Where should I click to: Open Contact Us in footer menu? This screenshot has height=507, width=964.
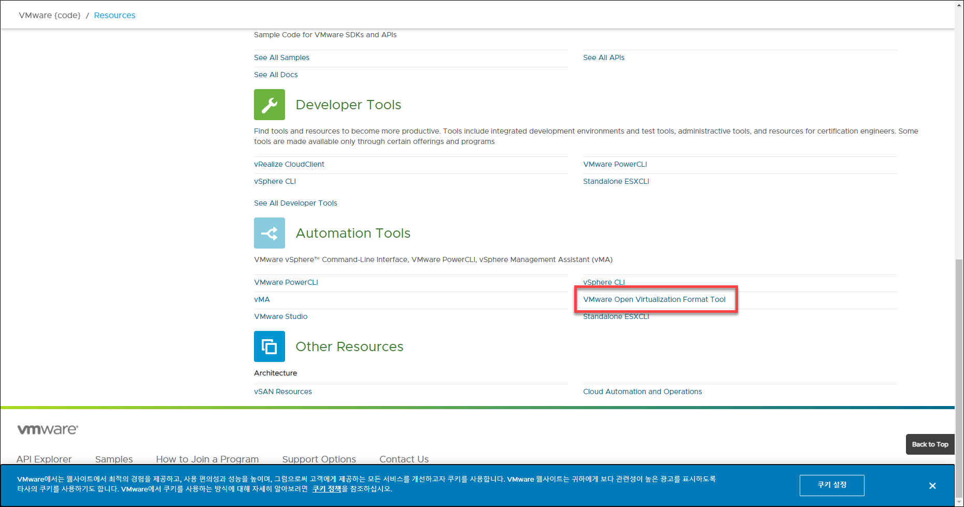(x=404, y=459)
